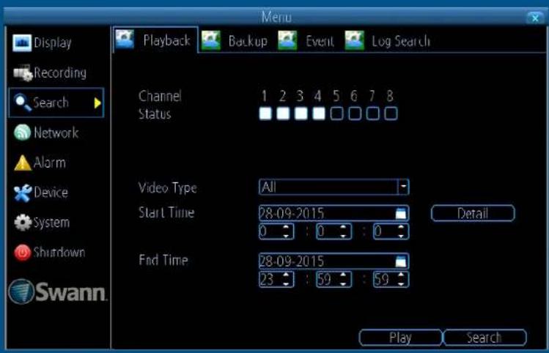Uncheck channel 3 status box
The height and width of the screenshot is (353, 549).
pyautogui.click(x=301, y=114)
